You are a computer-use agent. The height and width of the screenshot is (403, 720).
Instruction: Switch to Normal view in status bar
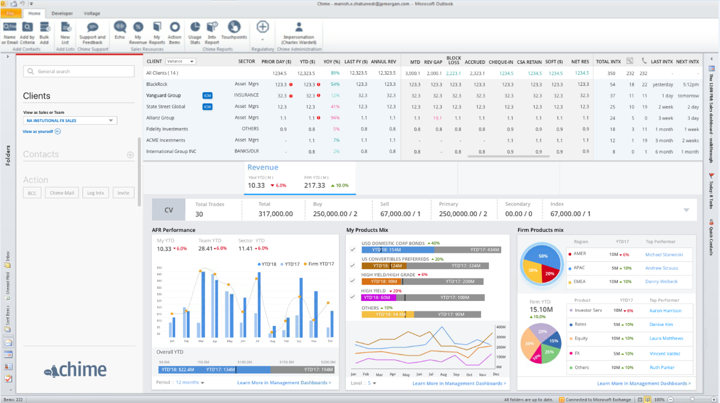(640, 400)
